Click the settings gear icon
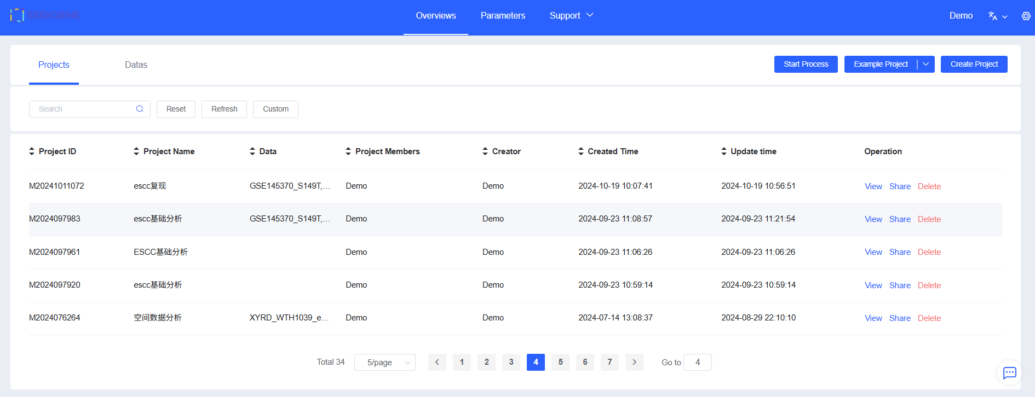The image size is (1035, 397). [x=1026, y=16]
